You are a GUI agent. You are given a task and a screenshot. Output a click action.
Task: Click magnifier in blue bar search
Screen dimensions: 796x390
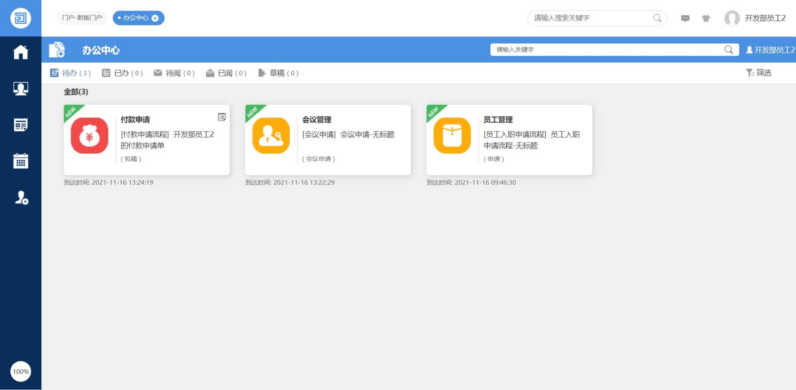click(728, 49)
